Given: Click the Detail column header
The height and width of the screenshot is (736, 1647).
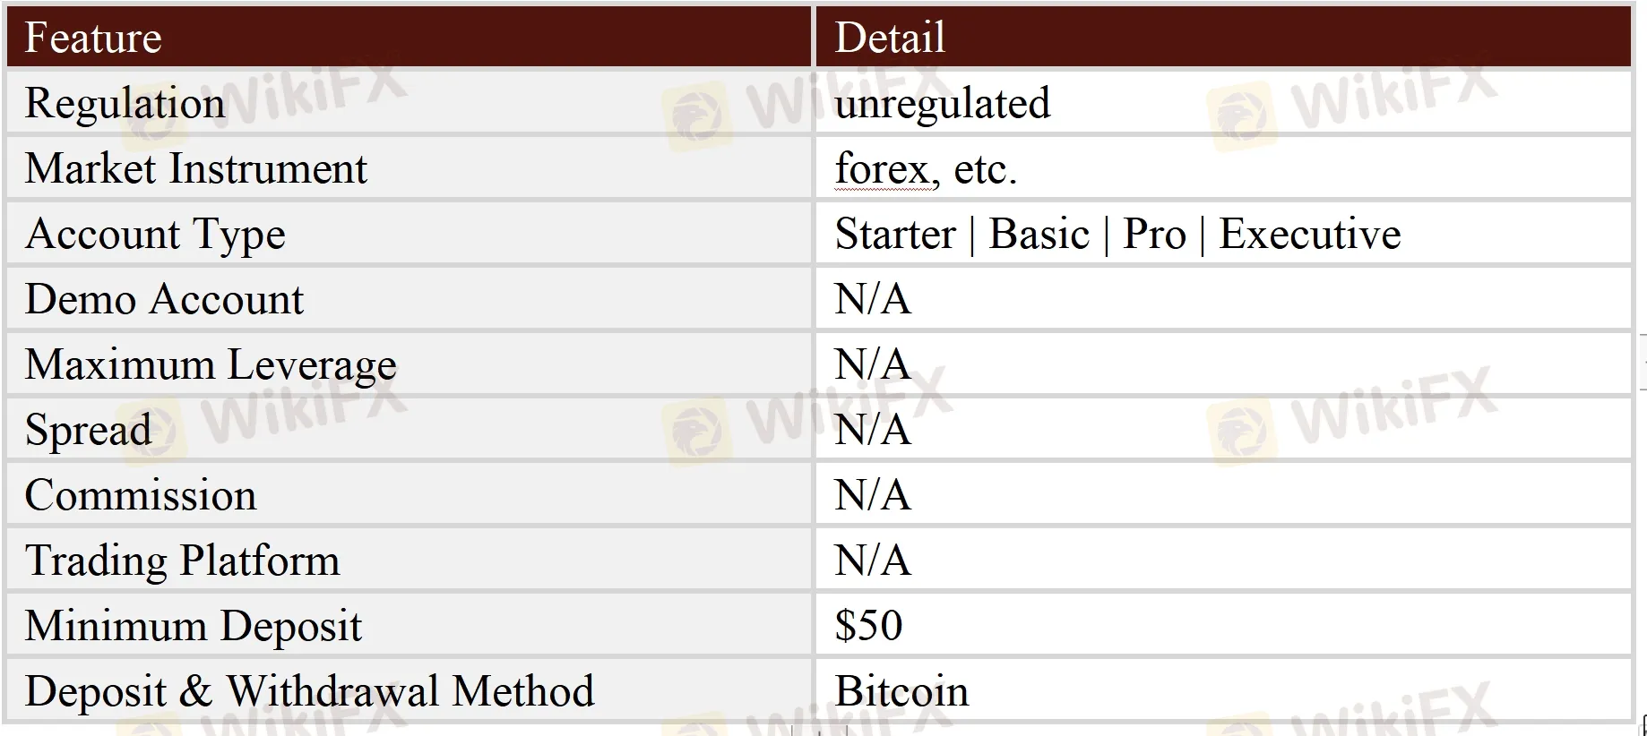Looking at the screenshot, I should [x=890, y=38].
